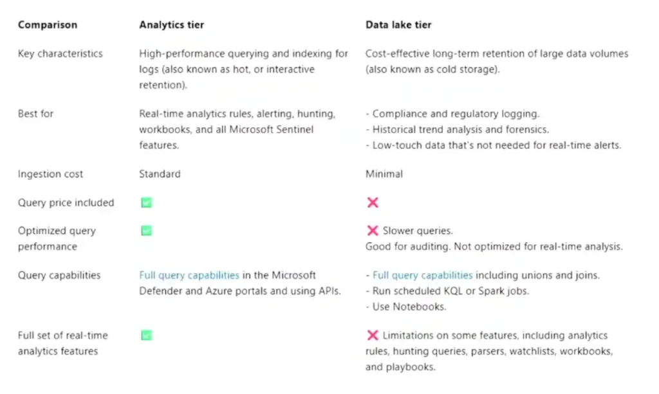Click the red X in Query price included row
This screenshot has width=659, height=394.
point(372,202)
